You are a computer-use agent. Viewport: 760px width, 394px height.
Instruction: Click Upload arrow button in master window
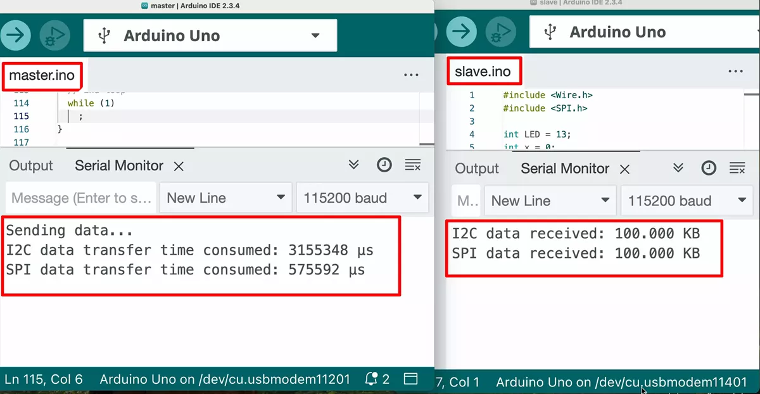16,35
